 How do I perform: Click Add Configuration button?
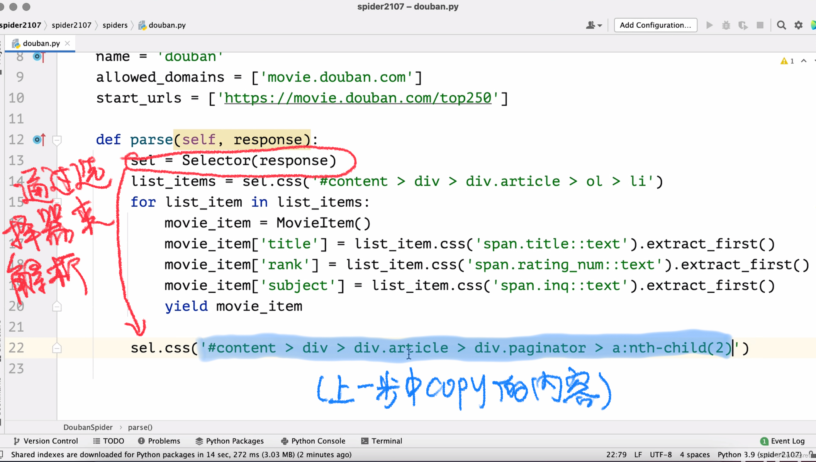pos(655,25)
